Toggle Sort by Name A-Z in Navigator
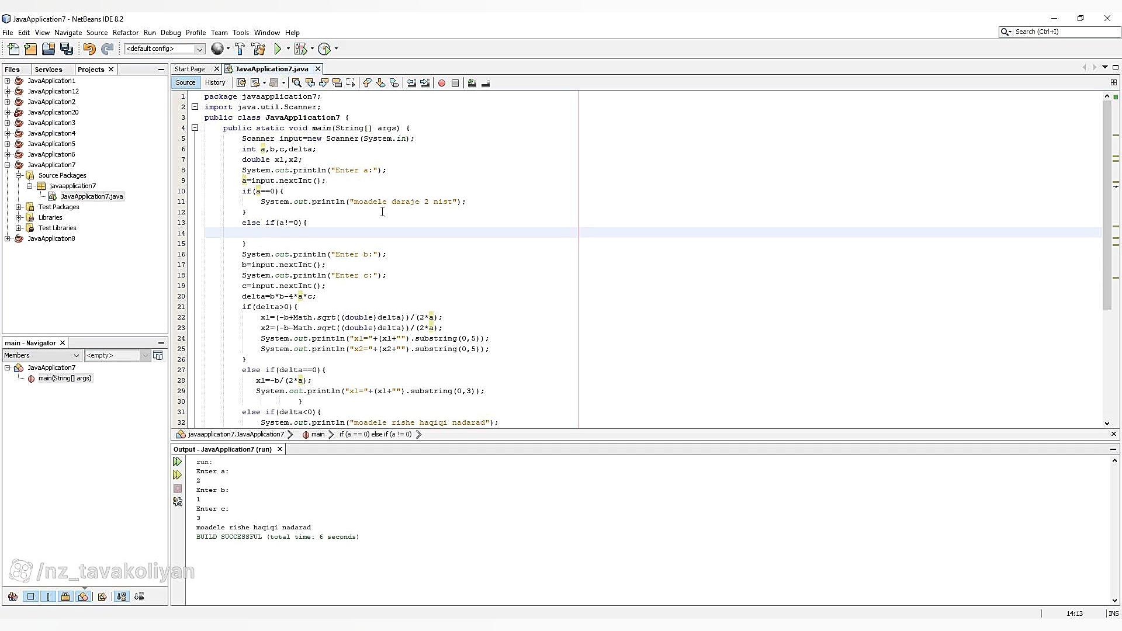The height and width of the screenshot is (631, 1122). pos(121,597)
